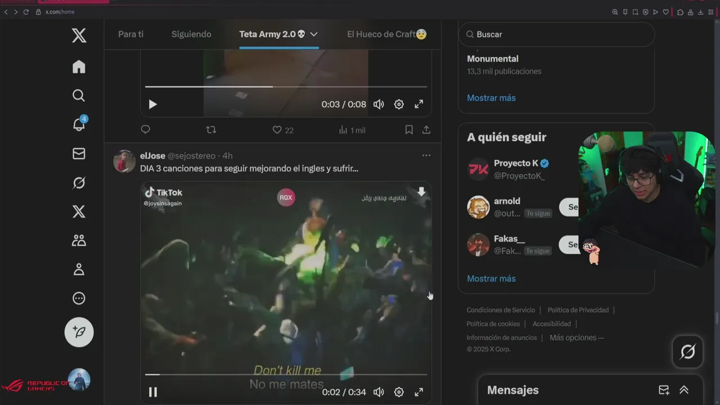Viewport: 720px width, 405px height.
Task: Open three-dot menu on elJose post
Action: point(426,155)
